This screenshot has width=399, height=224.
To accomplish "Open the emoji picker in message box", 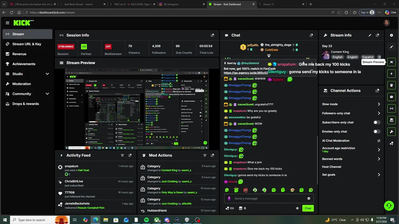I will click(309, 198).
